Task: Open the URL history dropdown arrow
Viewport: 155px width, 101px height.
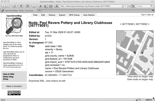Action: 126,6
